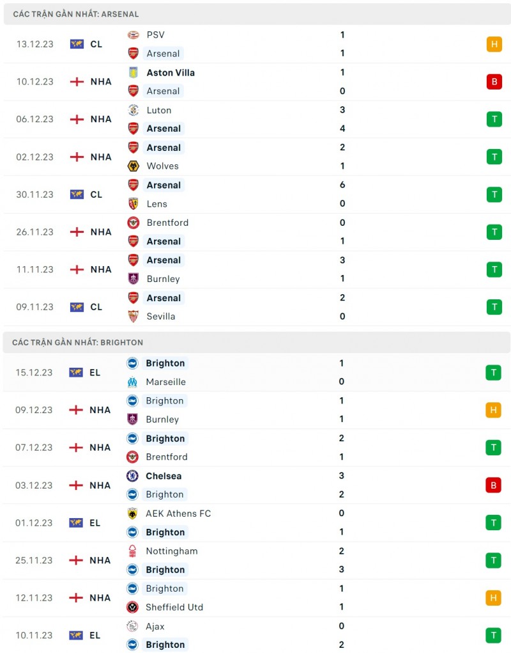Open the Sheffield Utd team name link
Viewport: 511px width, 653px height.
pyautogui.click(x=174, y=607)
